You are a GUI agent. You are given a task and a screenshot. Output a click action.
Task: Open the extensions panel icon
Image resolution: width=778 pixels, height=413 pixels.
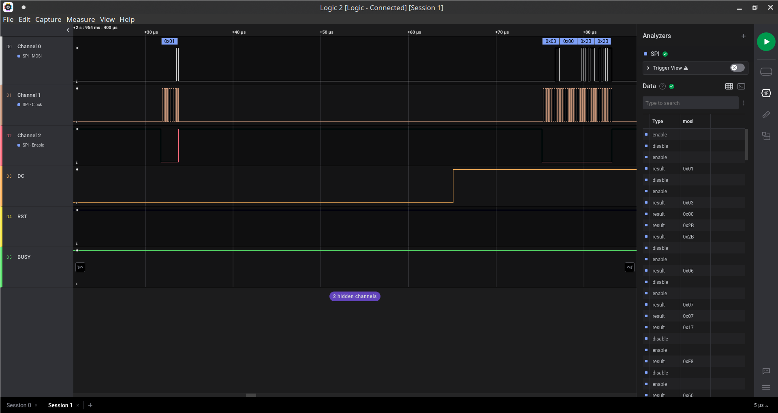(766, 136)
